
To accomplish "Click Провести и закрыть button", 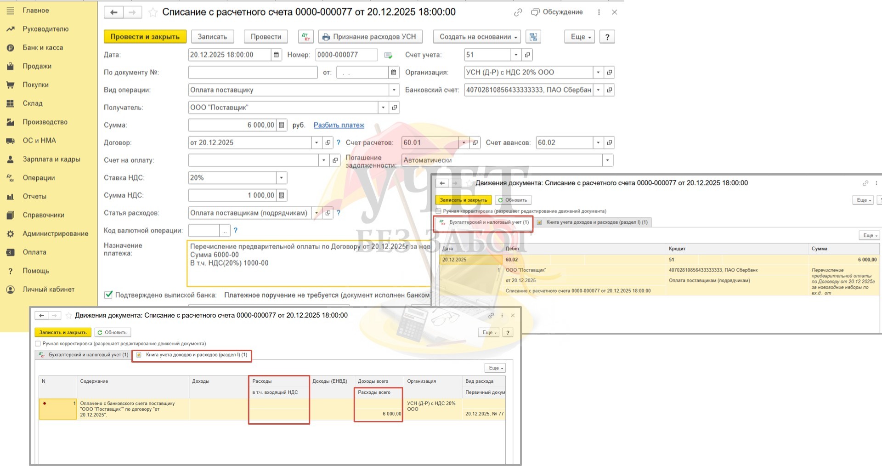I will pyautogui.click(x=145, y=37).
